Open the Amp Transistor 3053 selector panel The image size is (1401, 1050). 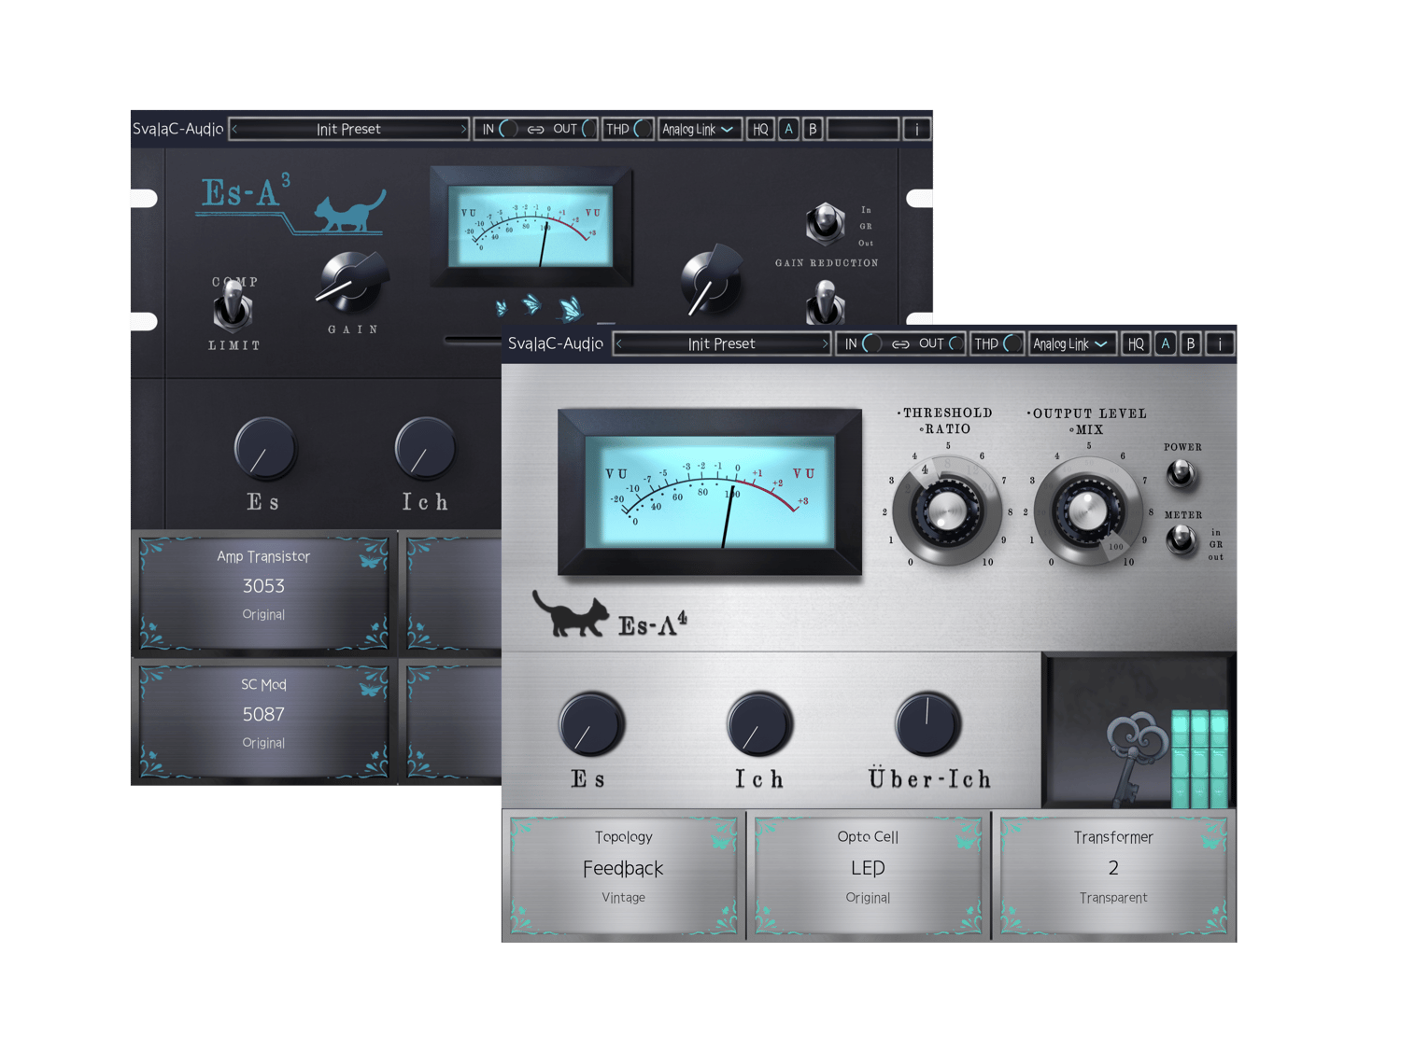(x=263, y=592)
